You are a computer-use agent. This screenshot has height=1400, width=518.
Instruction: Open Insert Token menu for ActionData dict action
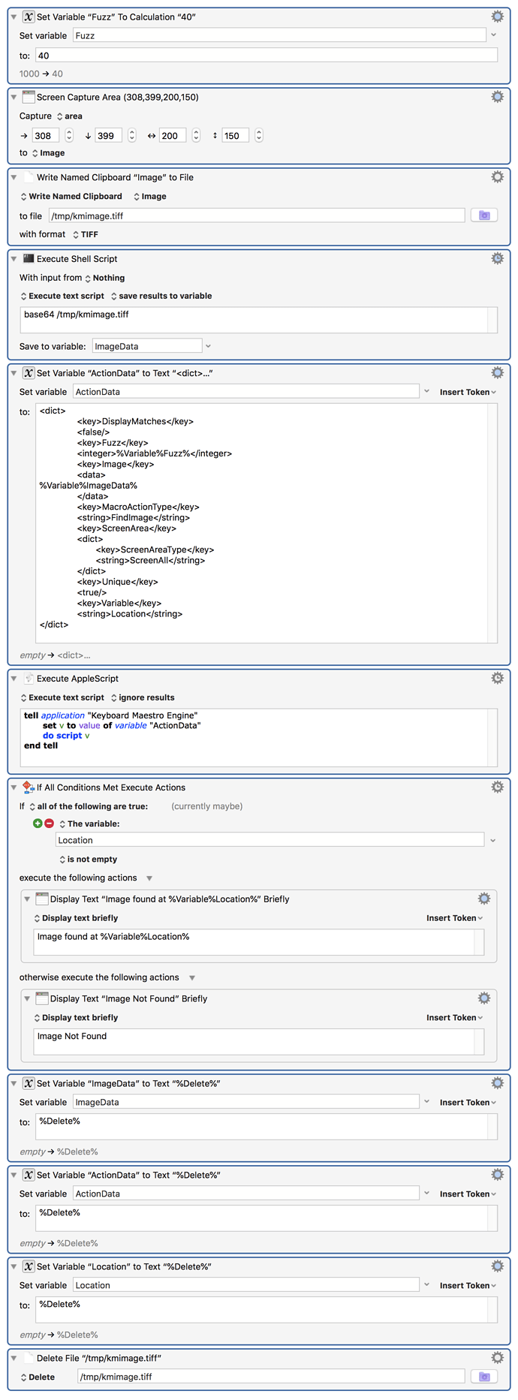click(468, 392)
